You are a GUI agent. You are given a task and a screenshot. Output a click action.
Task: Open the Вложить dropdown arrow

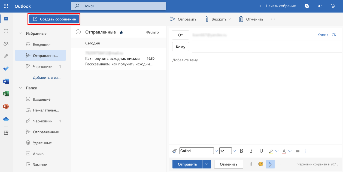(229, 19)
